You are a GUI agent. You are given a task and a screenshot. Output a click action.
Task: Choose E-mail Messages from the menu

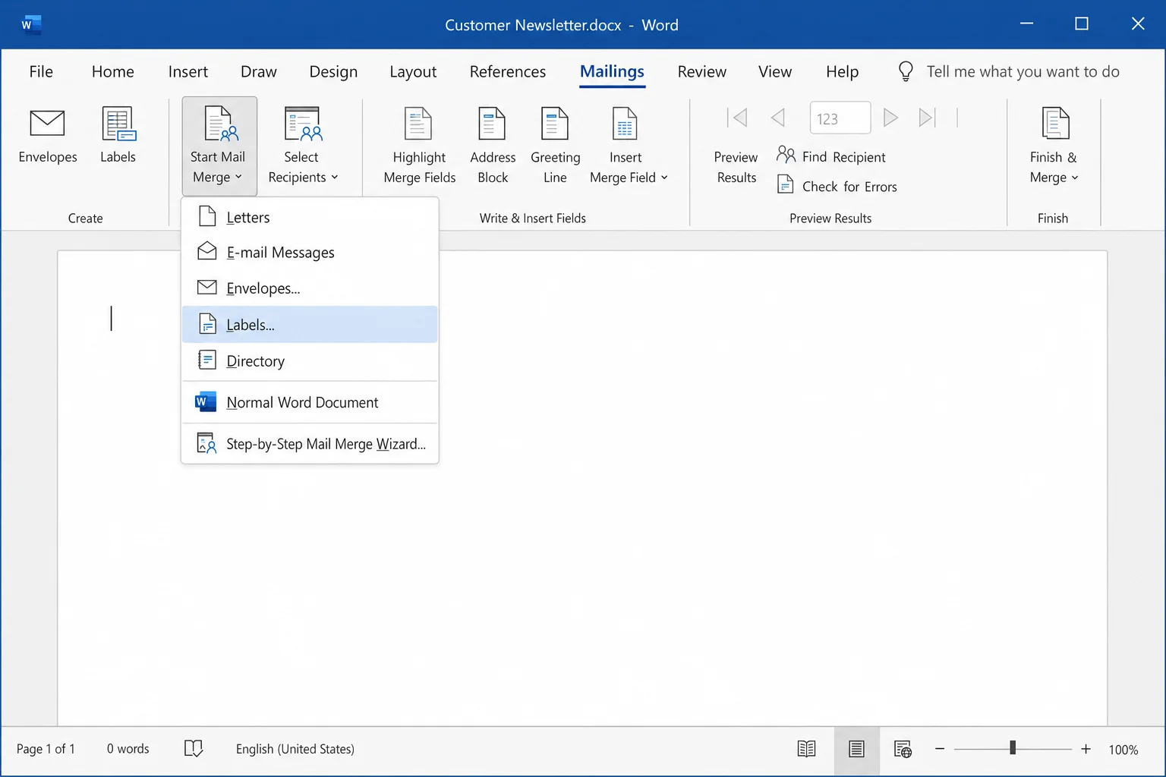click(310, 252)
